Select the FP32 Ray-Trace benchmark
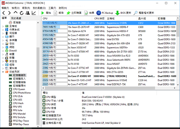The image size is (180, 129). point(19,121)
